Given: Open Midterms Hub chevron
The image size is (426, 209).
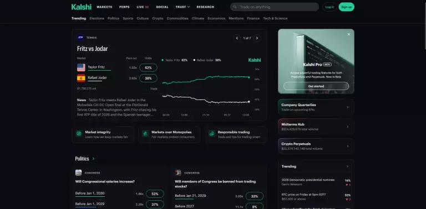Looking at the screenshot, I should [347, 127].
